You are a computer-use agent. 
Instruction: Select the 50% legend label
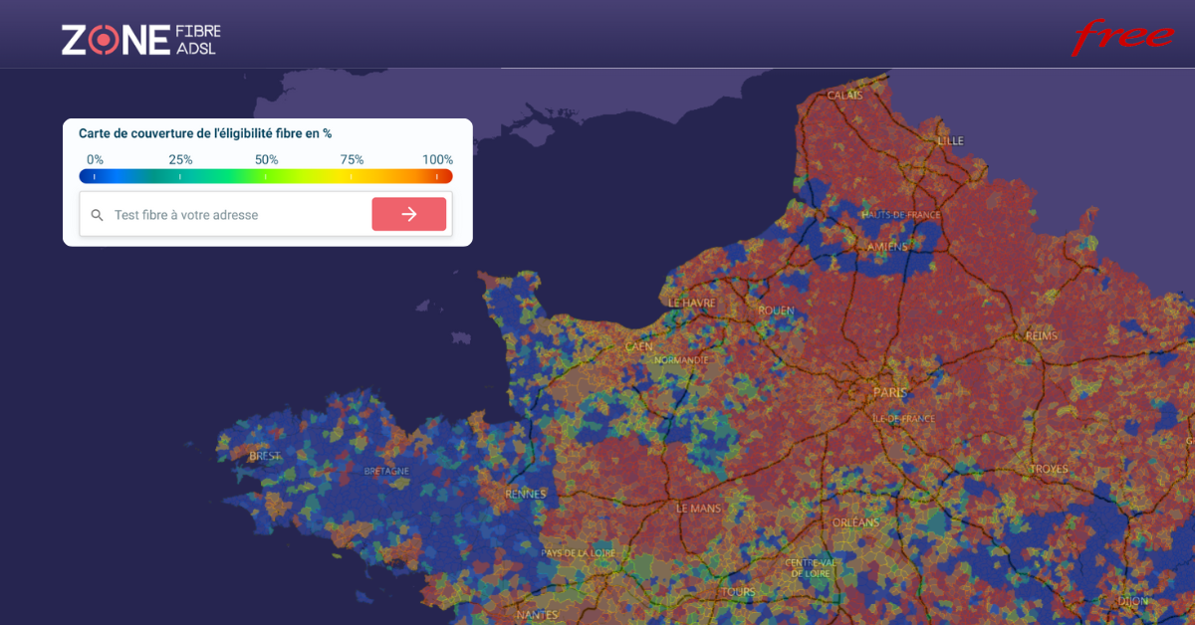[266, 159]
